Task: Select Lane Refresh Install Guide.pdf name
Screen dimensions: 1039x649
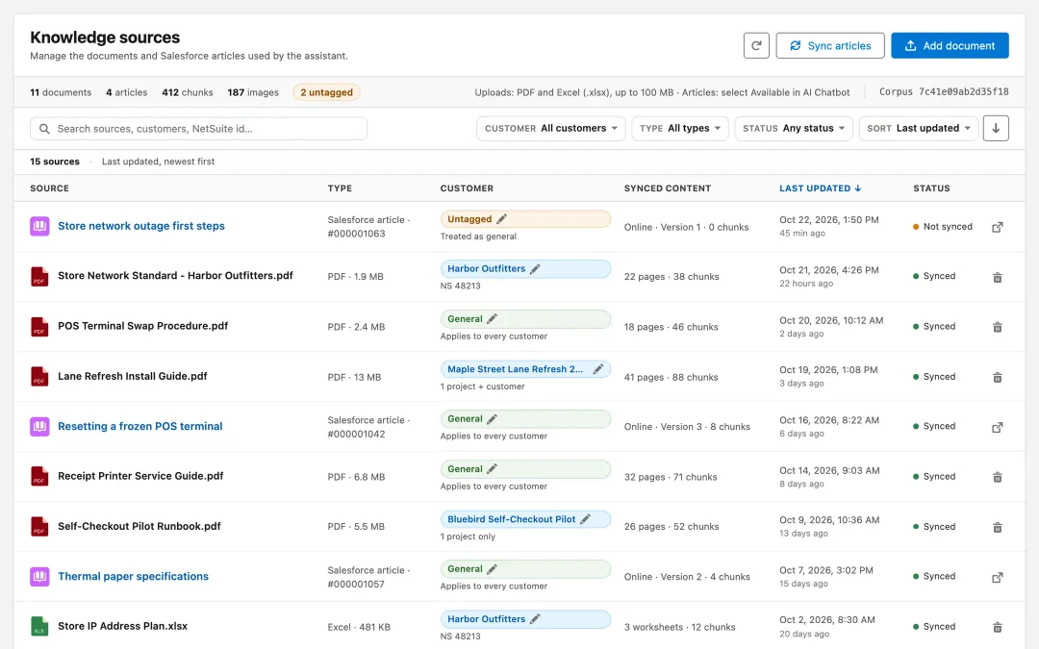Action: [x=133, y=376]
